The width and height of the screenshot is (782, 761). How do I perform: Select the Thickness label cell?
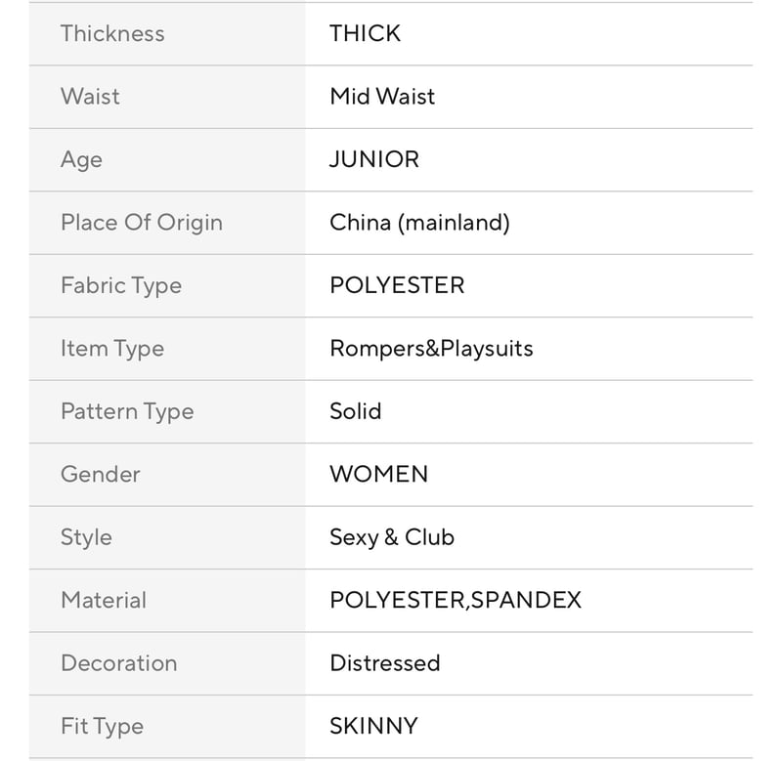pos(167,34)
